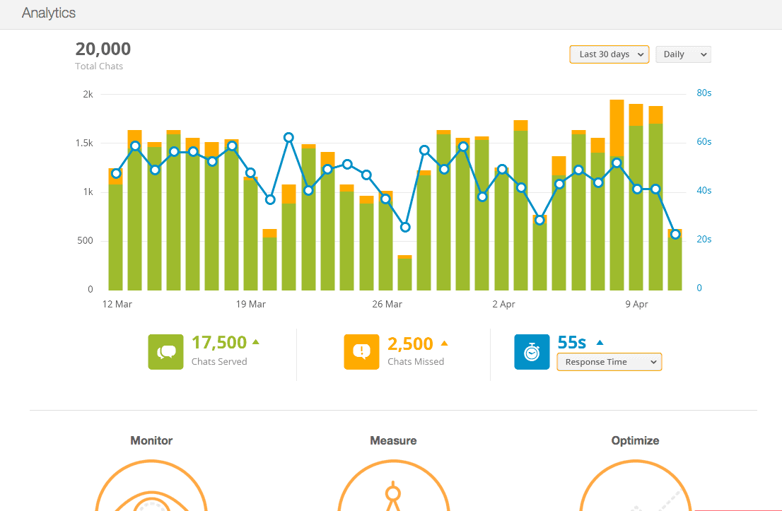Select the last response time point on the line

(x=675, y=235)
